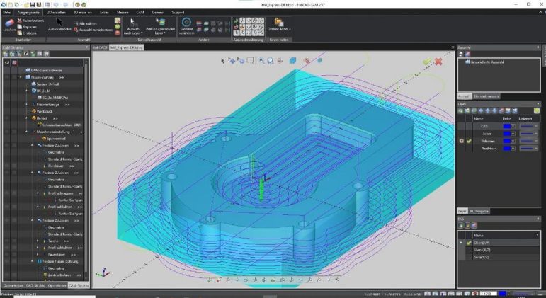Click the Auswahl zurücksetzen button
This screenshot has height=298, width=546.
click(x=93, y=30)
